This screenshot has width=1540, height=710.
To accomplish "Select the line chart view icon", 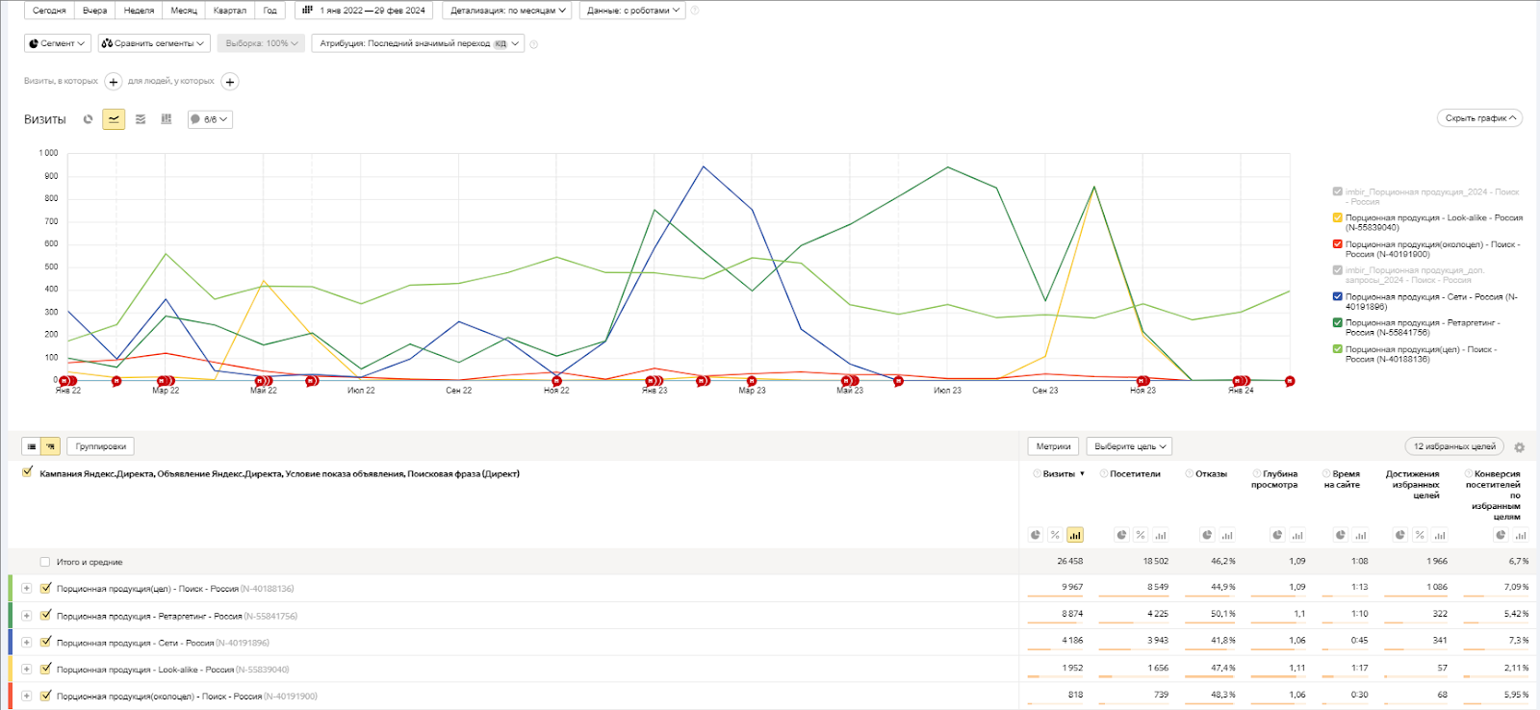I will (x=114, y=119).
